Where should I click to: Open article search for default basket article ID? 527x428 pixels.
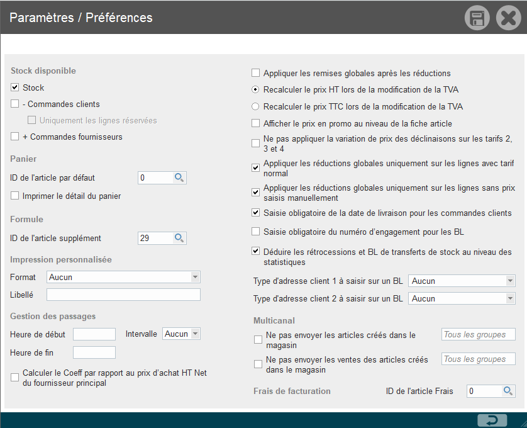coord(179,177)
